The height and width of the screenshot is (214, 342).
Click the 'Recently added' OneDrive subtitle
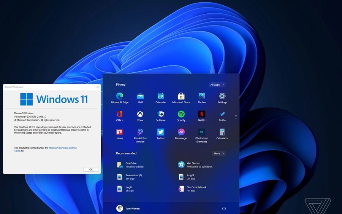click(x=135, y=167)
